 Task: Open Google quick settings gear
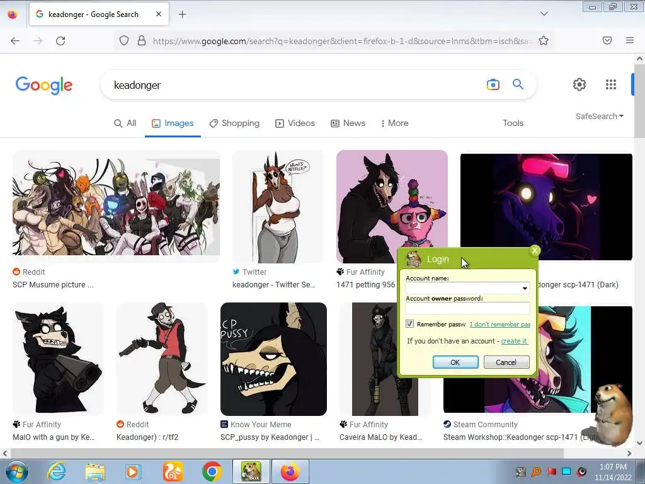click(x=579, y=84)
